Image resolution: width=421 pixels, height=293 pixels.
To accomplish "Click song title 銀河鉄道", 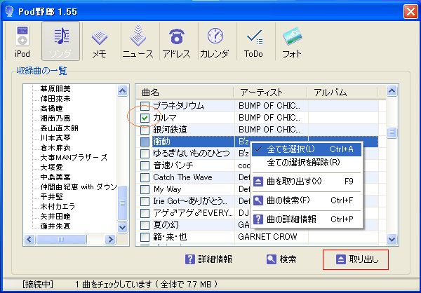I will pyautogui.click(x=170, y=130).
